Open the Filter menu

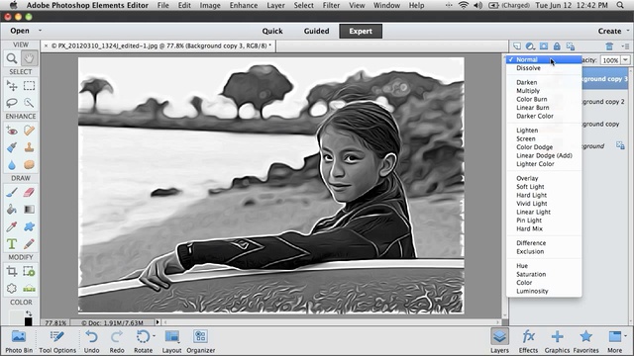pyautogui.click(x=331, y=6)
